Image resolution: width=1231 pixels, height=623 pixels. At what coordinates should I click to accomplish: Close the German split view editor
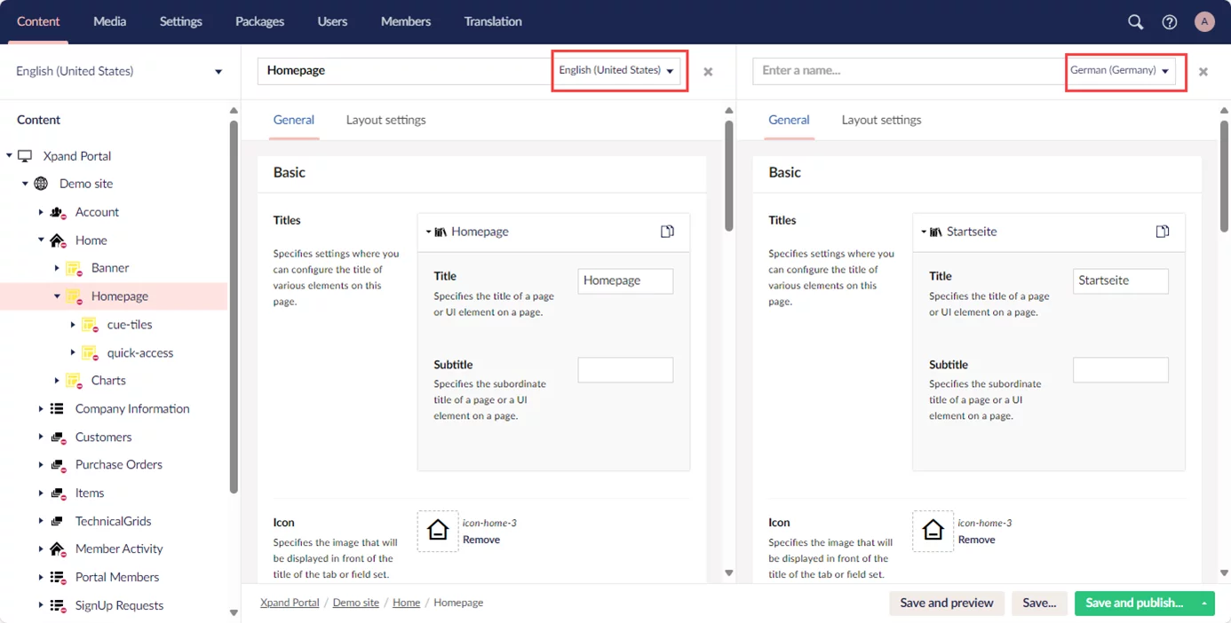coord(1203,72)
